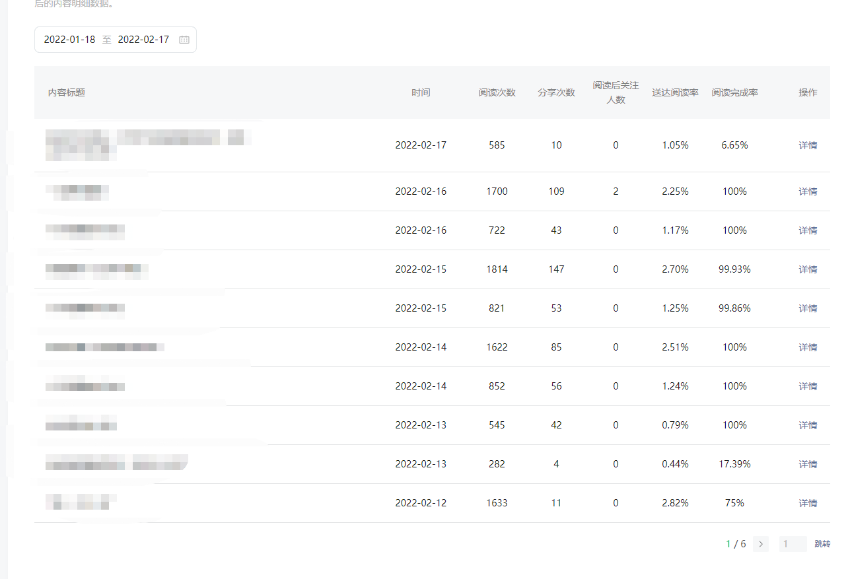This screenshot has width=850, height=579.
Task: Click the start date 2022-01-18 field
Action: [x=69, y=40]
